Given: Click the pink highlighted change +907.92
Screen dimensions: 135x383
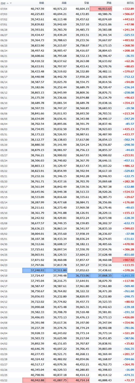Looking at the screenshot, I should coord(123,260).
